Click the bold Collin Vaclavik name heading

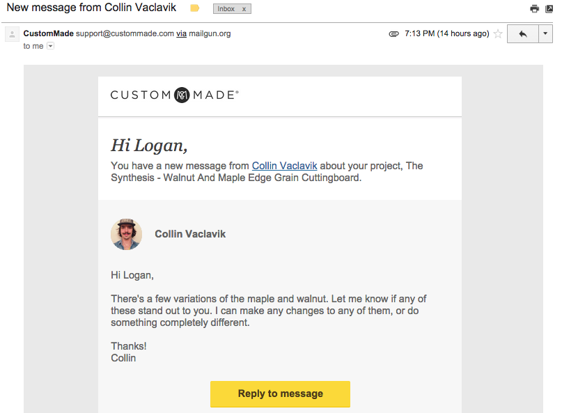point(190,234)
